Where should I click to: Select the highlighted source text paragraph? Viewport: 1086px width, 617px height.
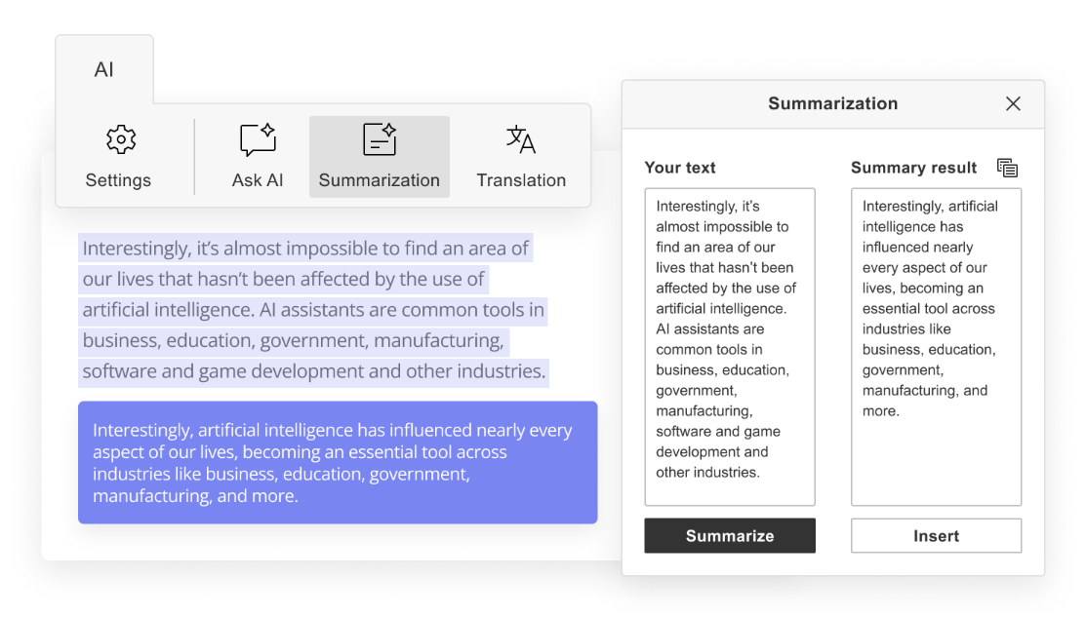(x=312, y=309)
